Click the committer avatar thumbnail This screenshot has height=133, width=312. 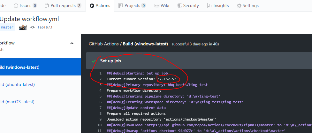pos(23,27)
